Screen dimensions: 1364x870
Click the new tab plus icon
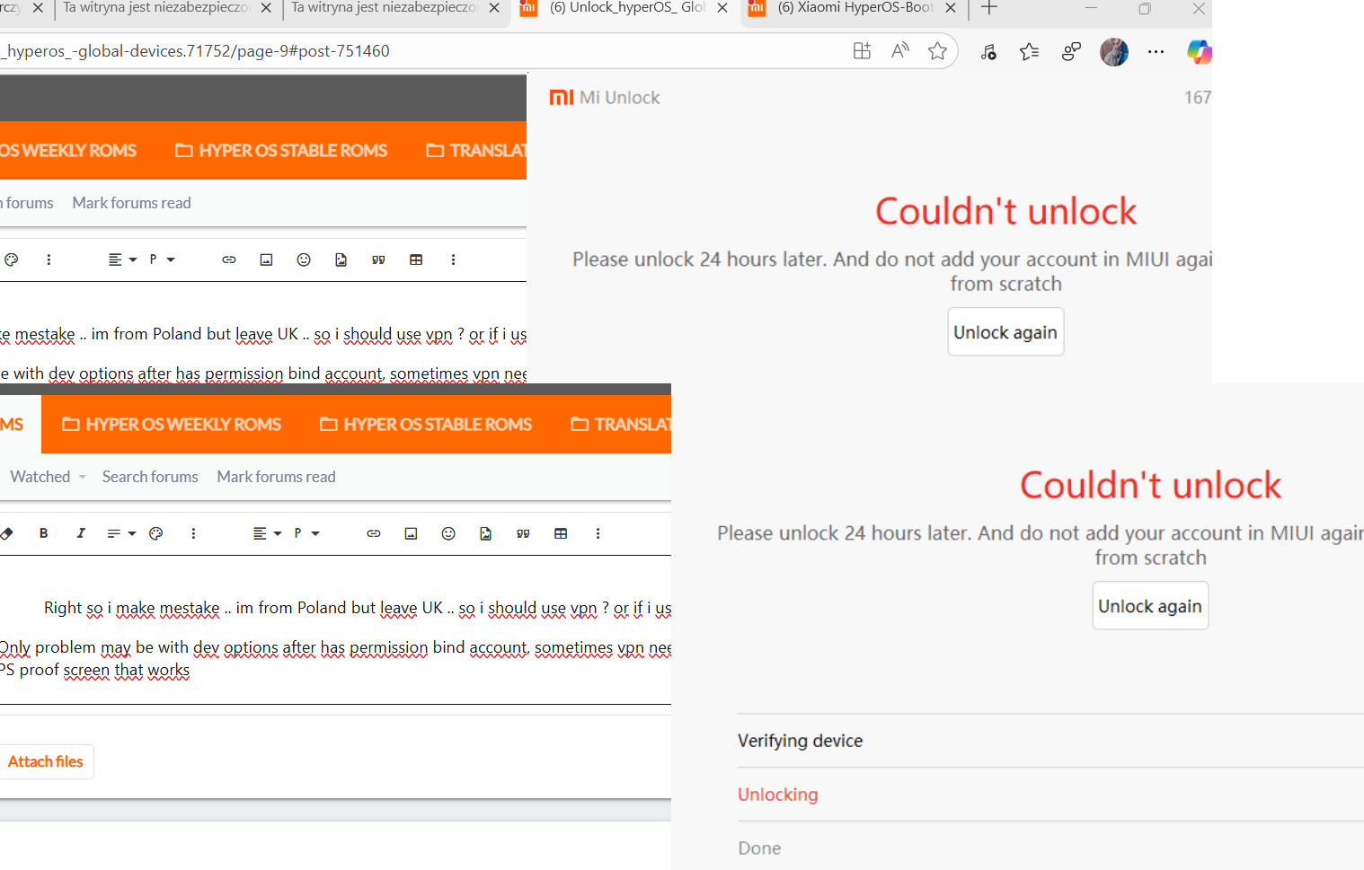pyautogui.click(x=989, y=8)
